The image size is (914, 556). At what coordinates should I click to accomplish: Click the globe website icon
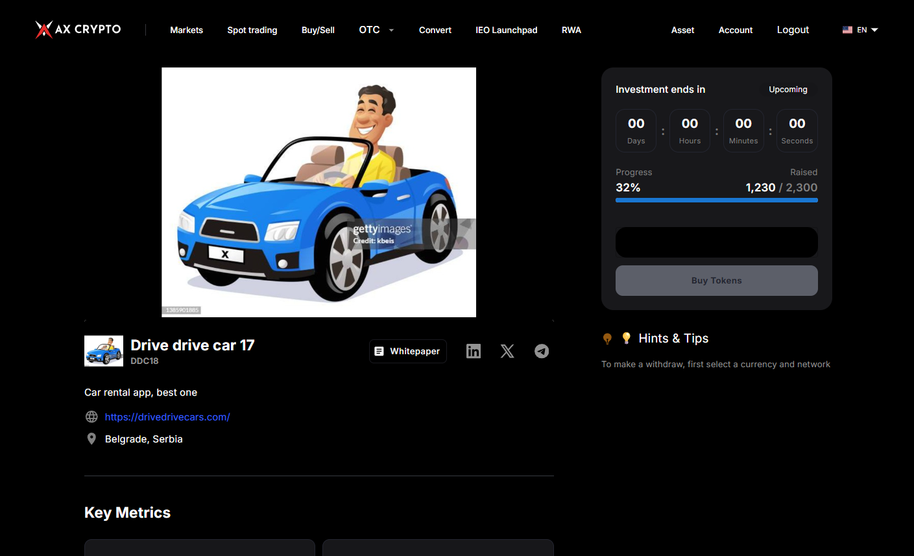tap(91, 417)
